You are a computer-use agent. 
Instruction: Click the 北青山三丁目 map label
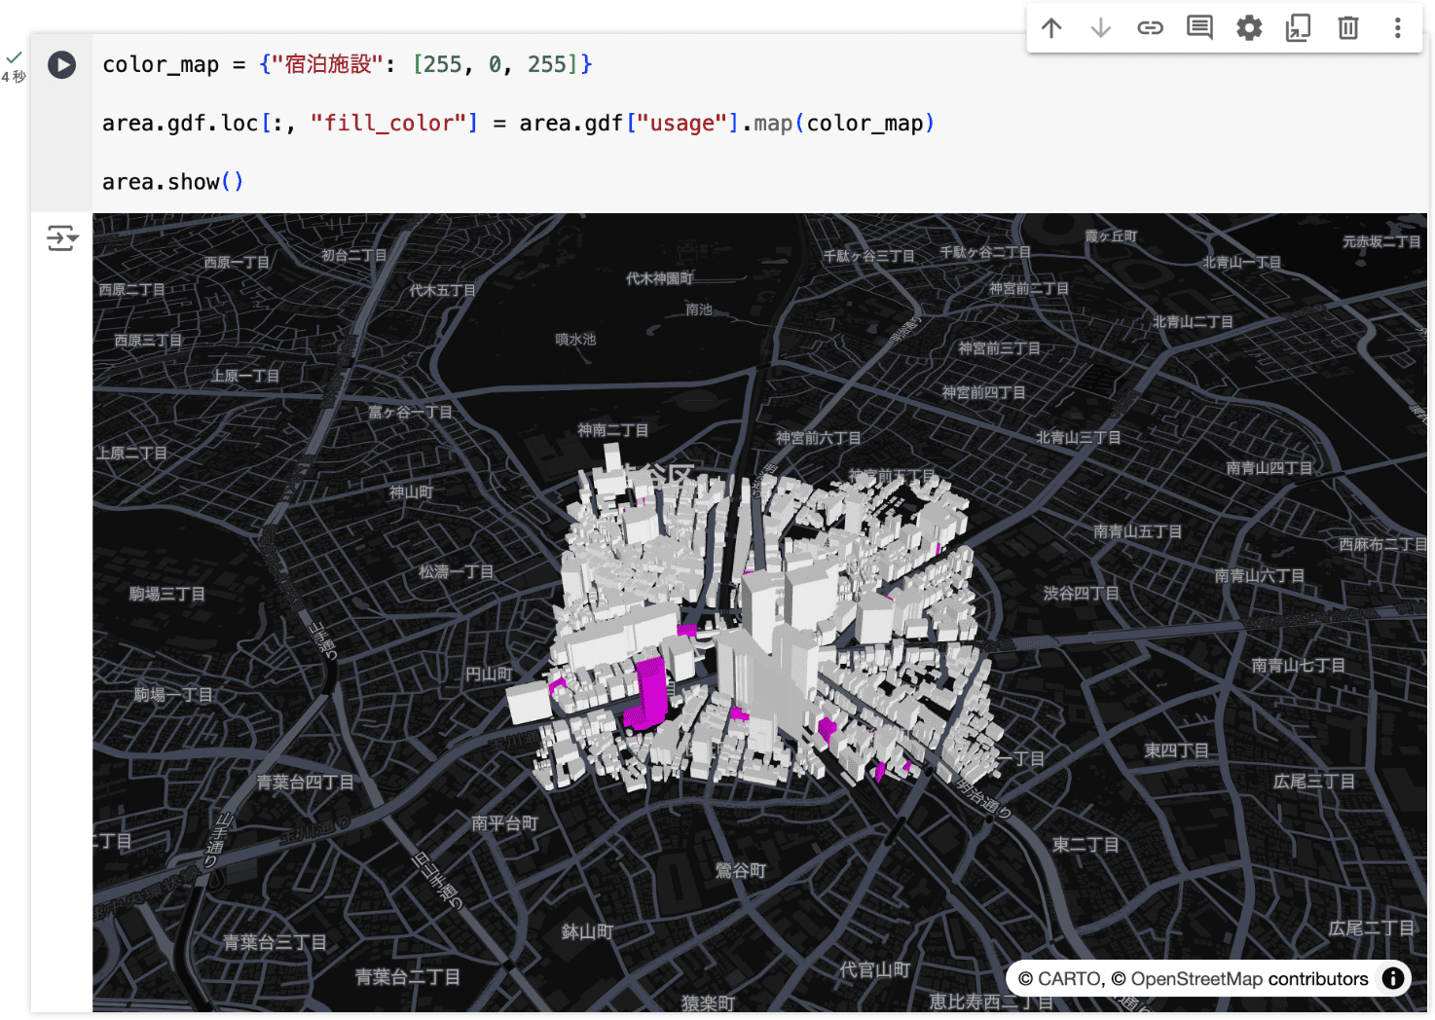[1078, 438]
